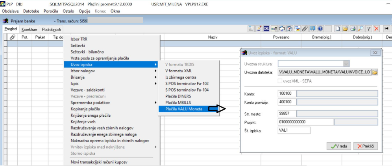Image resolution: width=392 pixels, height=167 pixels.
Task: Select Uvoz izpiska menu entry
Action: (x=111, y=65)
